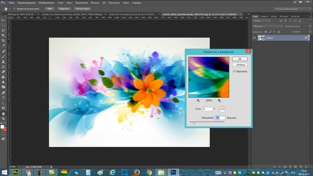
Task: Select the Path Selection tool
Action: point(3,103)
